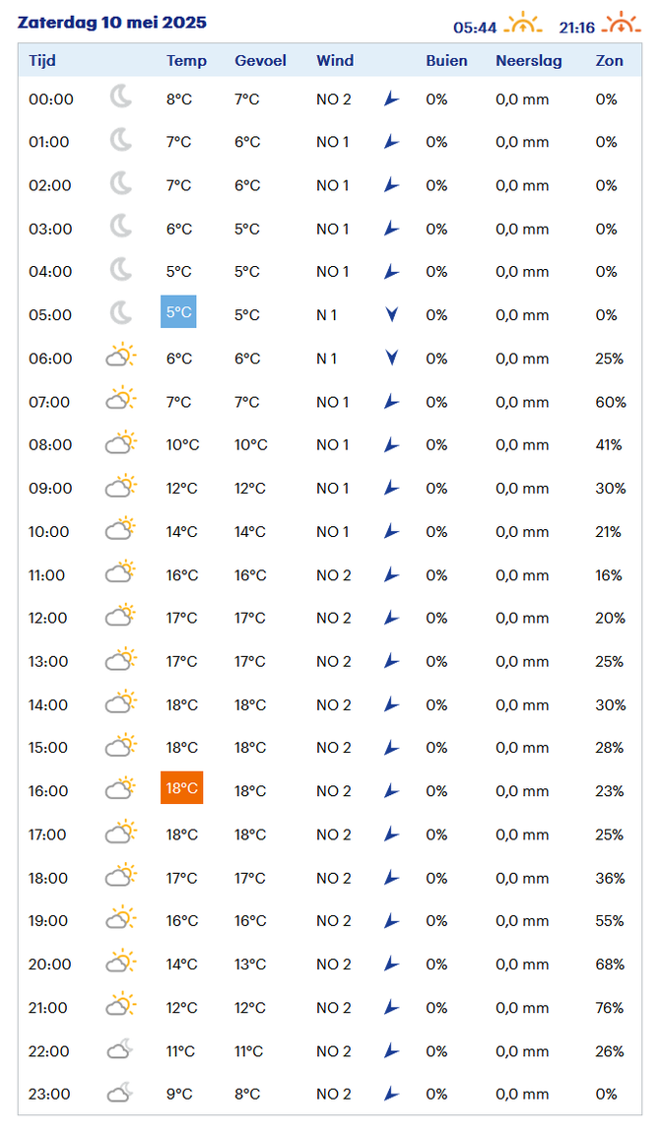This screenshot has height=1133, width=660.
Task: Click the cloudy night icon at 23:00
Action: [120, 1092]
